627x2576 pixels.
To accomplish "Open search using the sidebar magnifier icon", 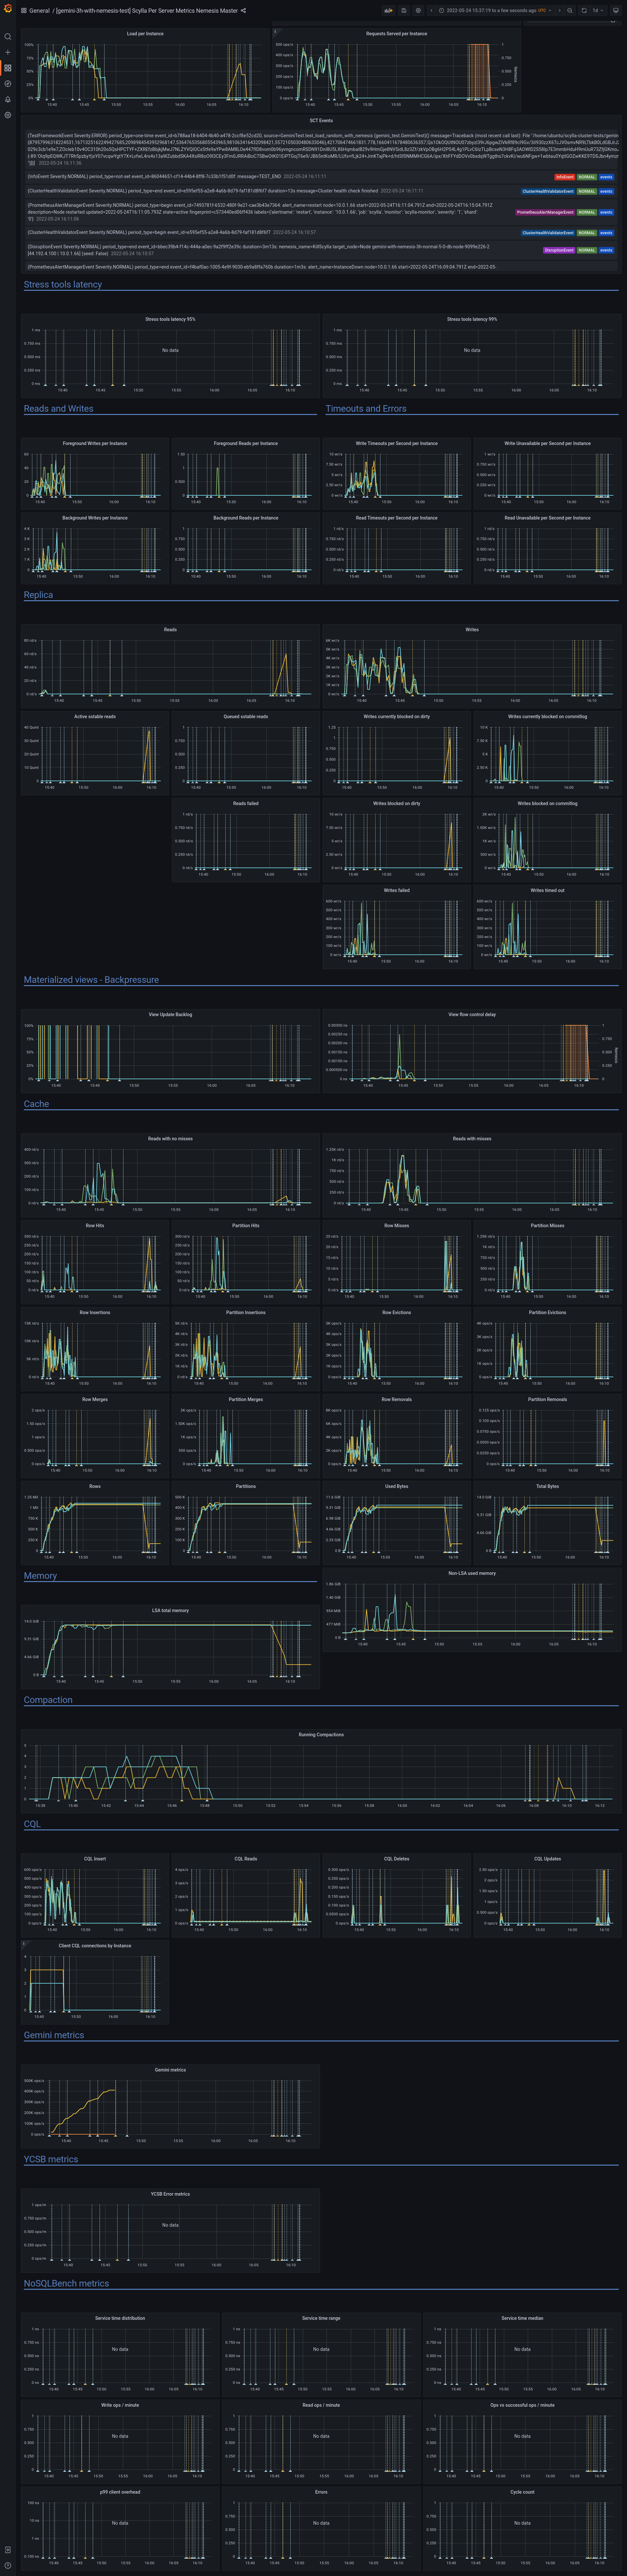I will point(8,37).
